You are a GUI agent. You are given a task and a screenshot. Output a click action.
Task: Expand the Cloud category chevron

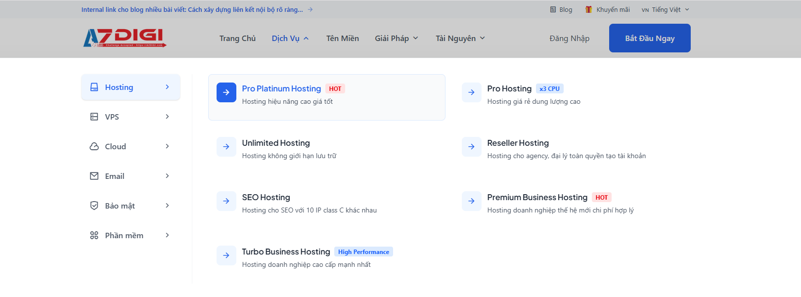point(167,146)
